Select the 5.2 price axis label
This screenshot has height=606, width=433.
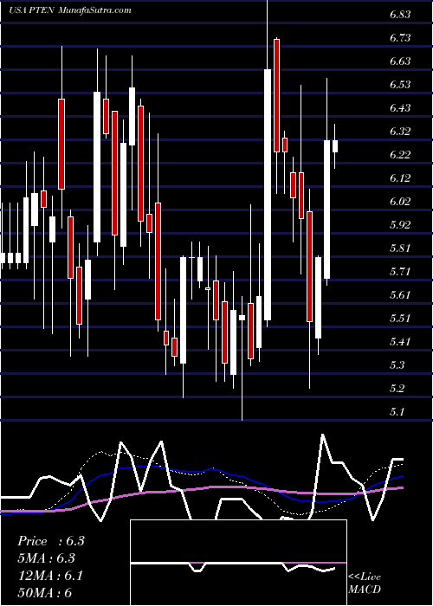[x=397, y=389]
